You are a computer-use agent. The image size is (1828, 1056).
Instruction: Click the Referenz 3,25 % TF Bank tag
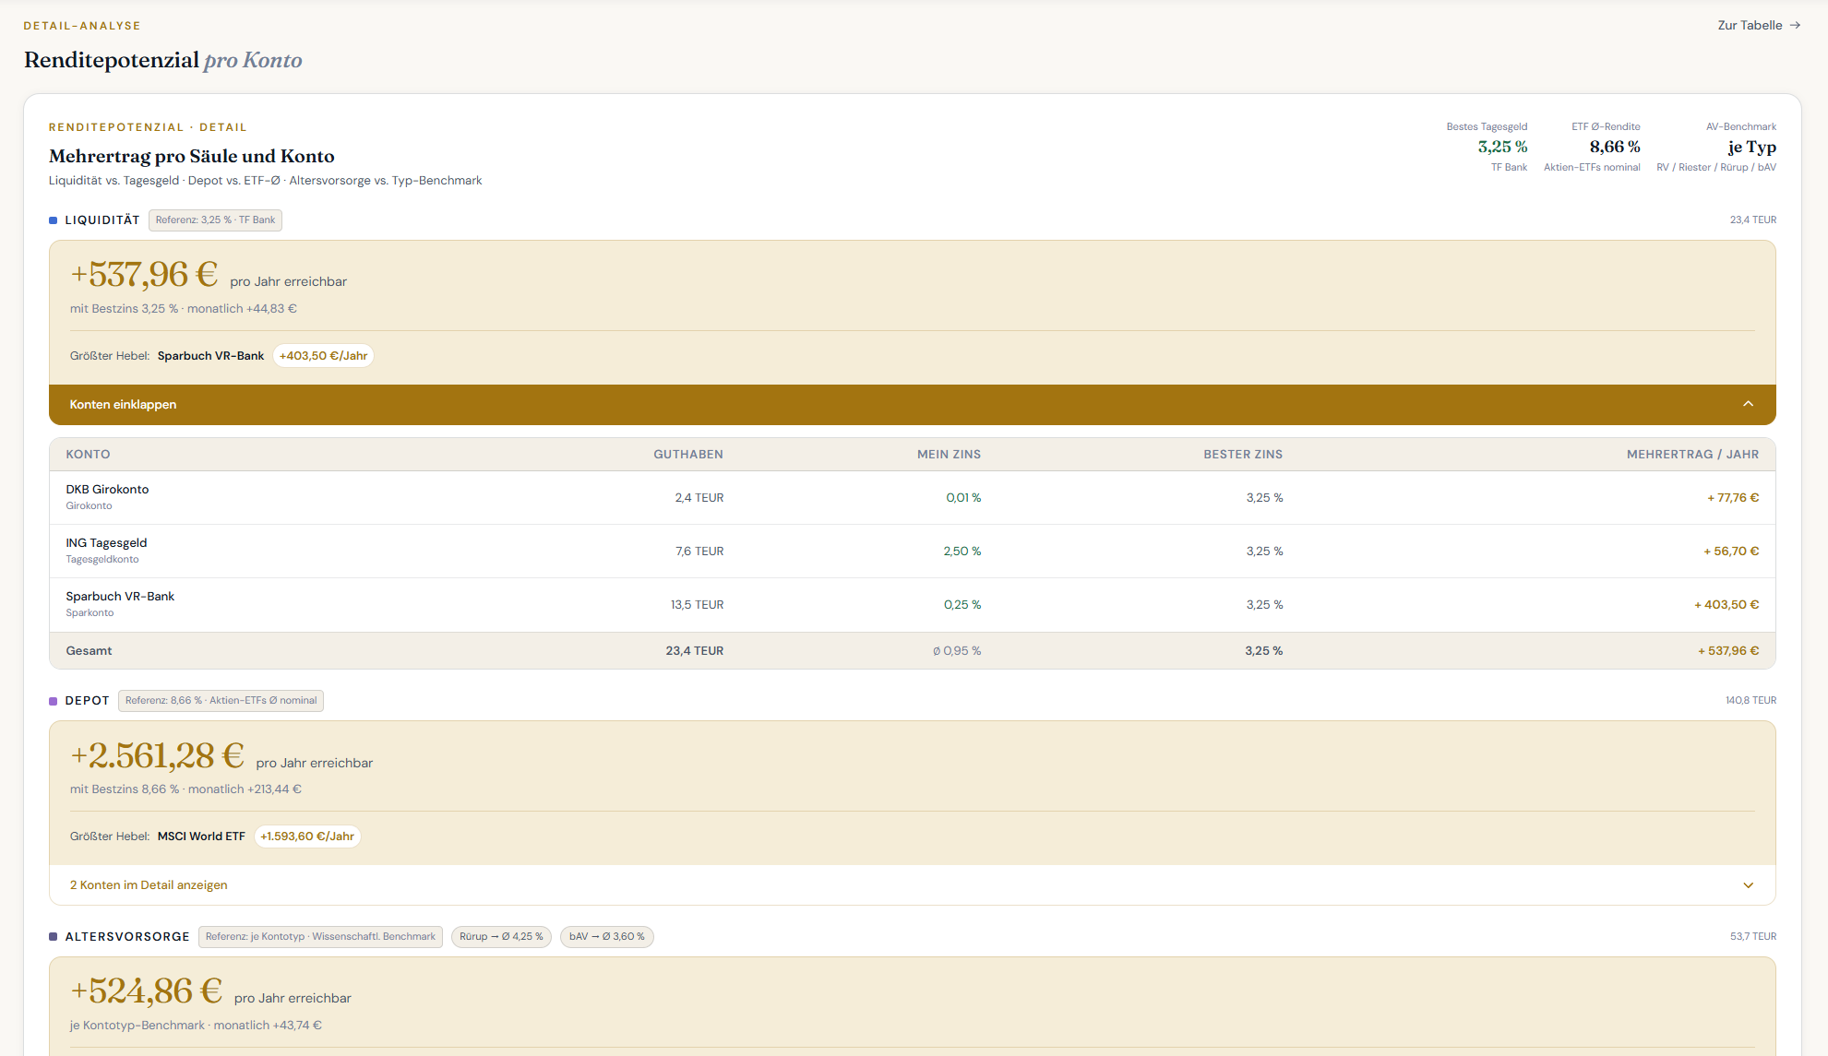tap(215, 220)
